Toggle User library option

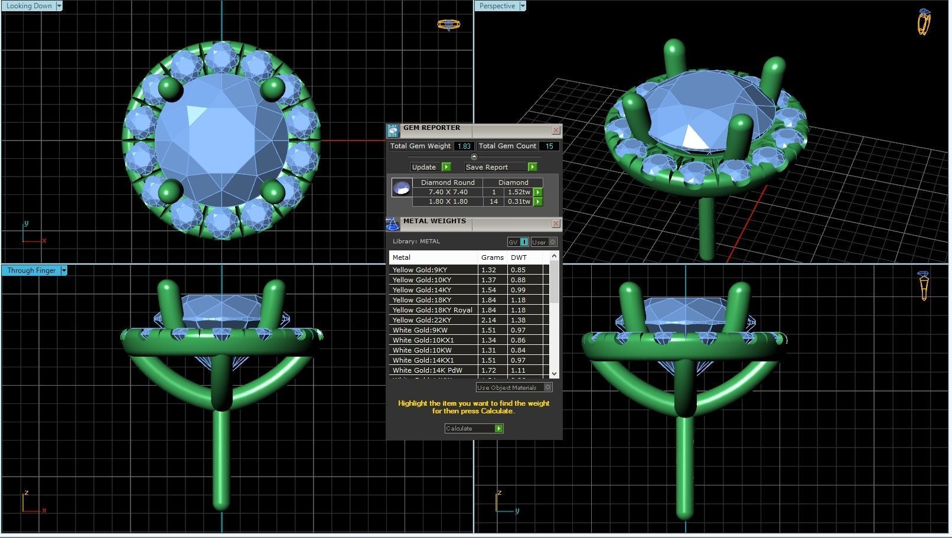click(544, 242)
